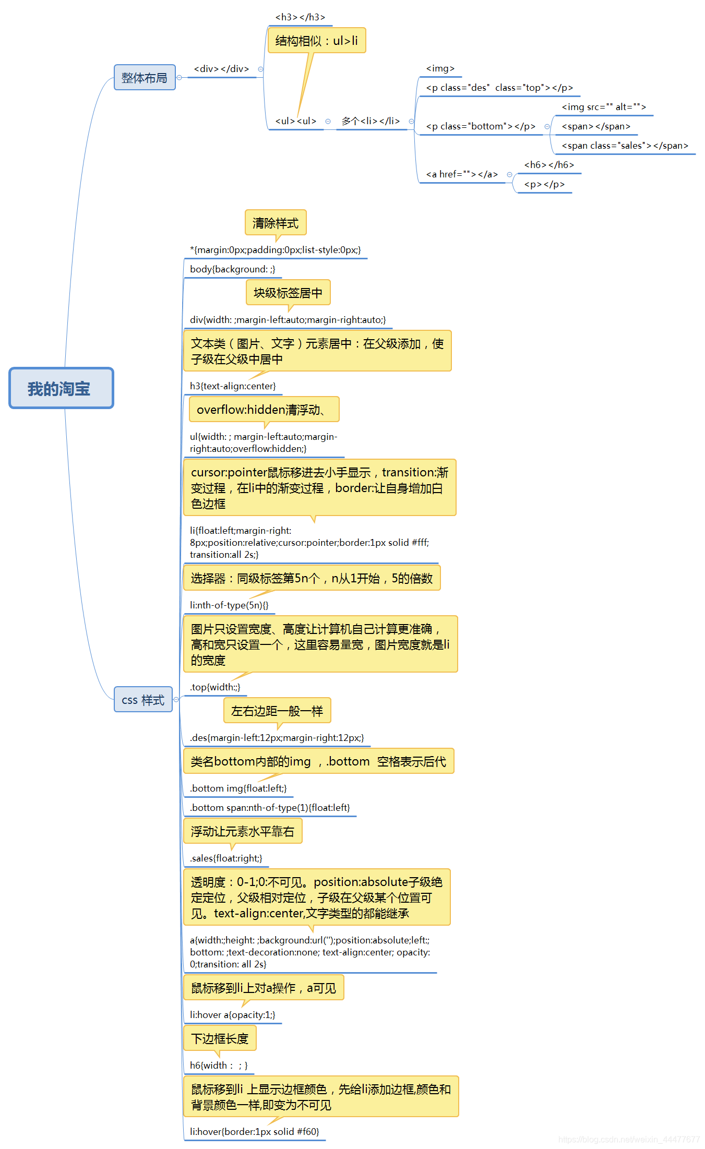Image resolution: width=705 pixels, height=1149 pixels.
Task: Select the li{float:left;margin-right} rule
Action: click(309, 542)
